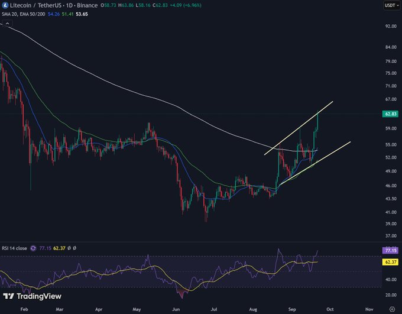Image resolution: width=402 pixels, height=314 pixels.
Task: Click the low value L58.16 in header
Action: tap(143, 5)
